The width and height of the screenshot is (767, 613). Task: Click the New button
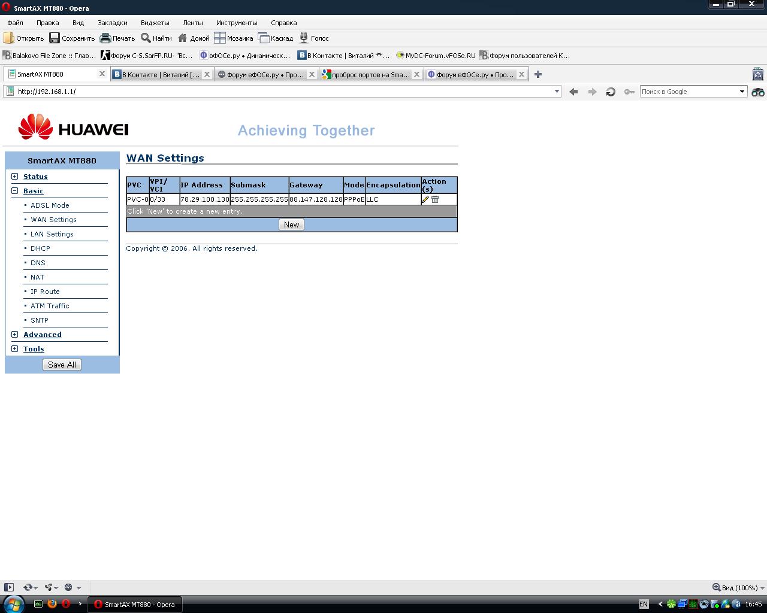pos(291,224)
